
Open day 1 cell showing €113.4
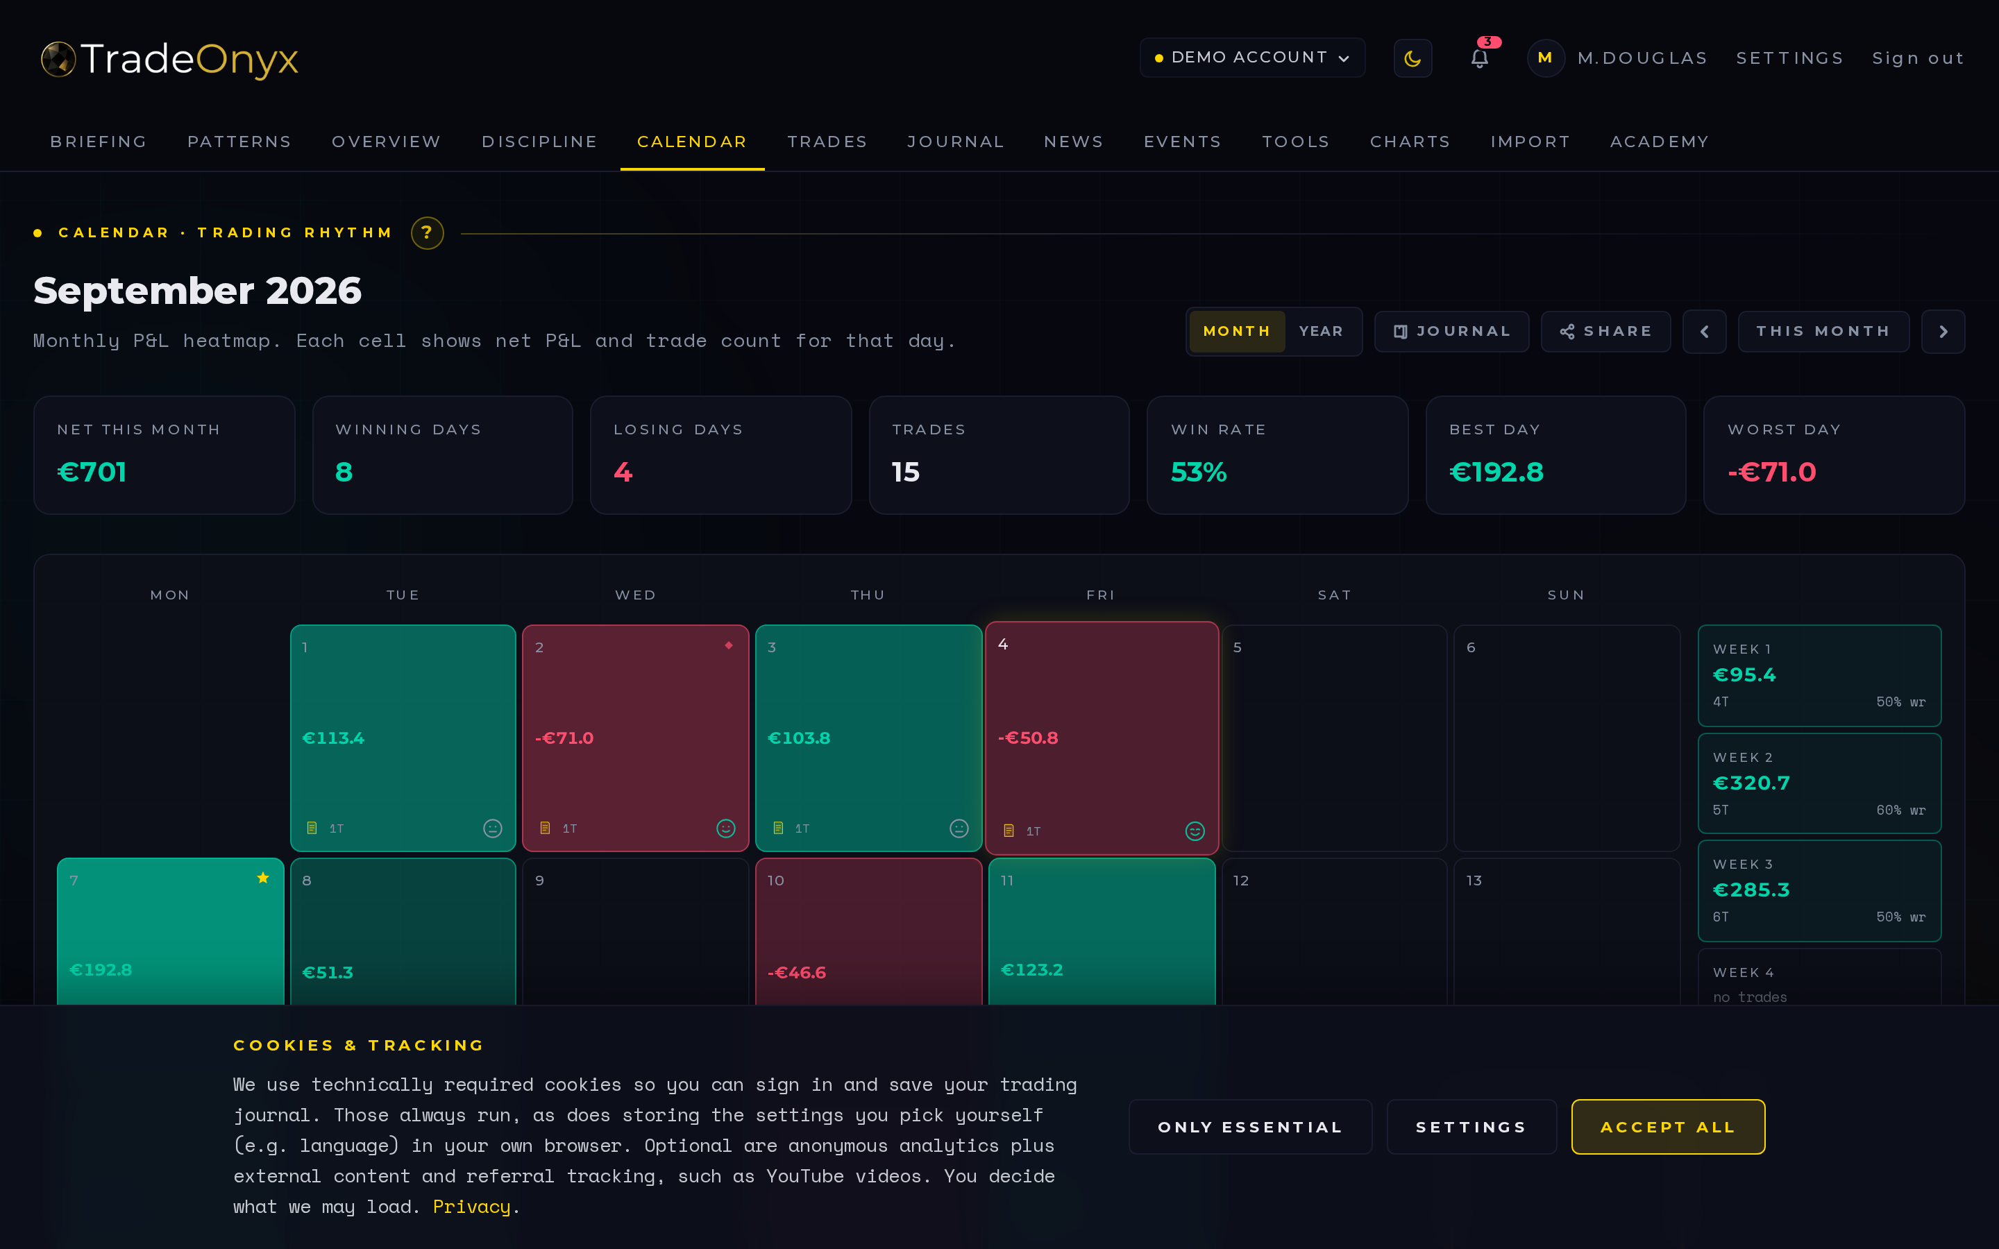403,738
